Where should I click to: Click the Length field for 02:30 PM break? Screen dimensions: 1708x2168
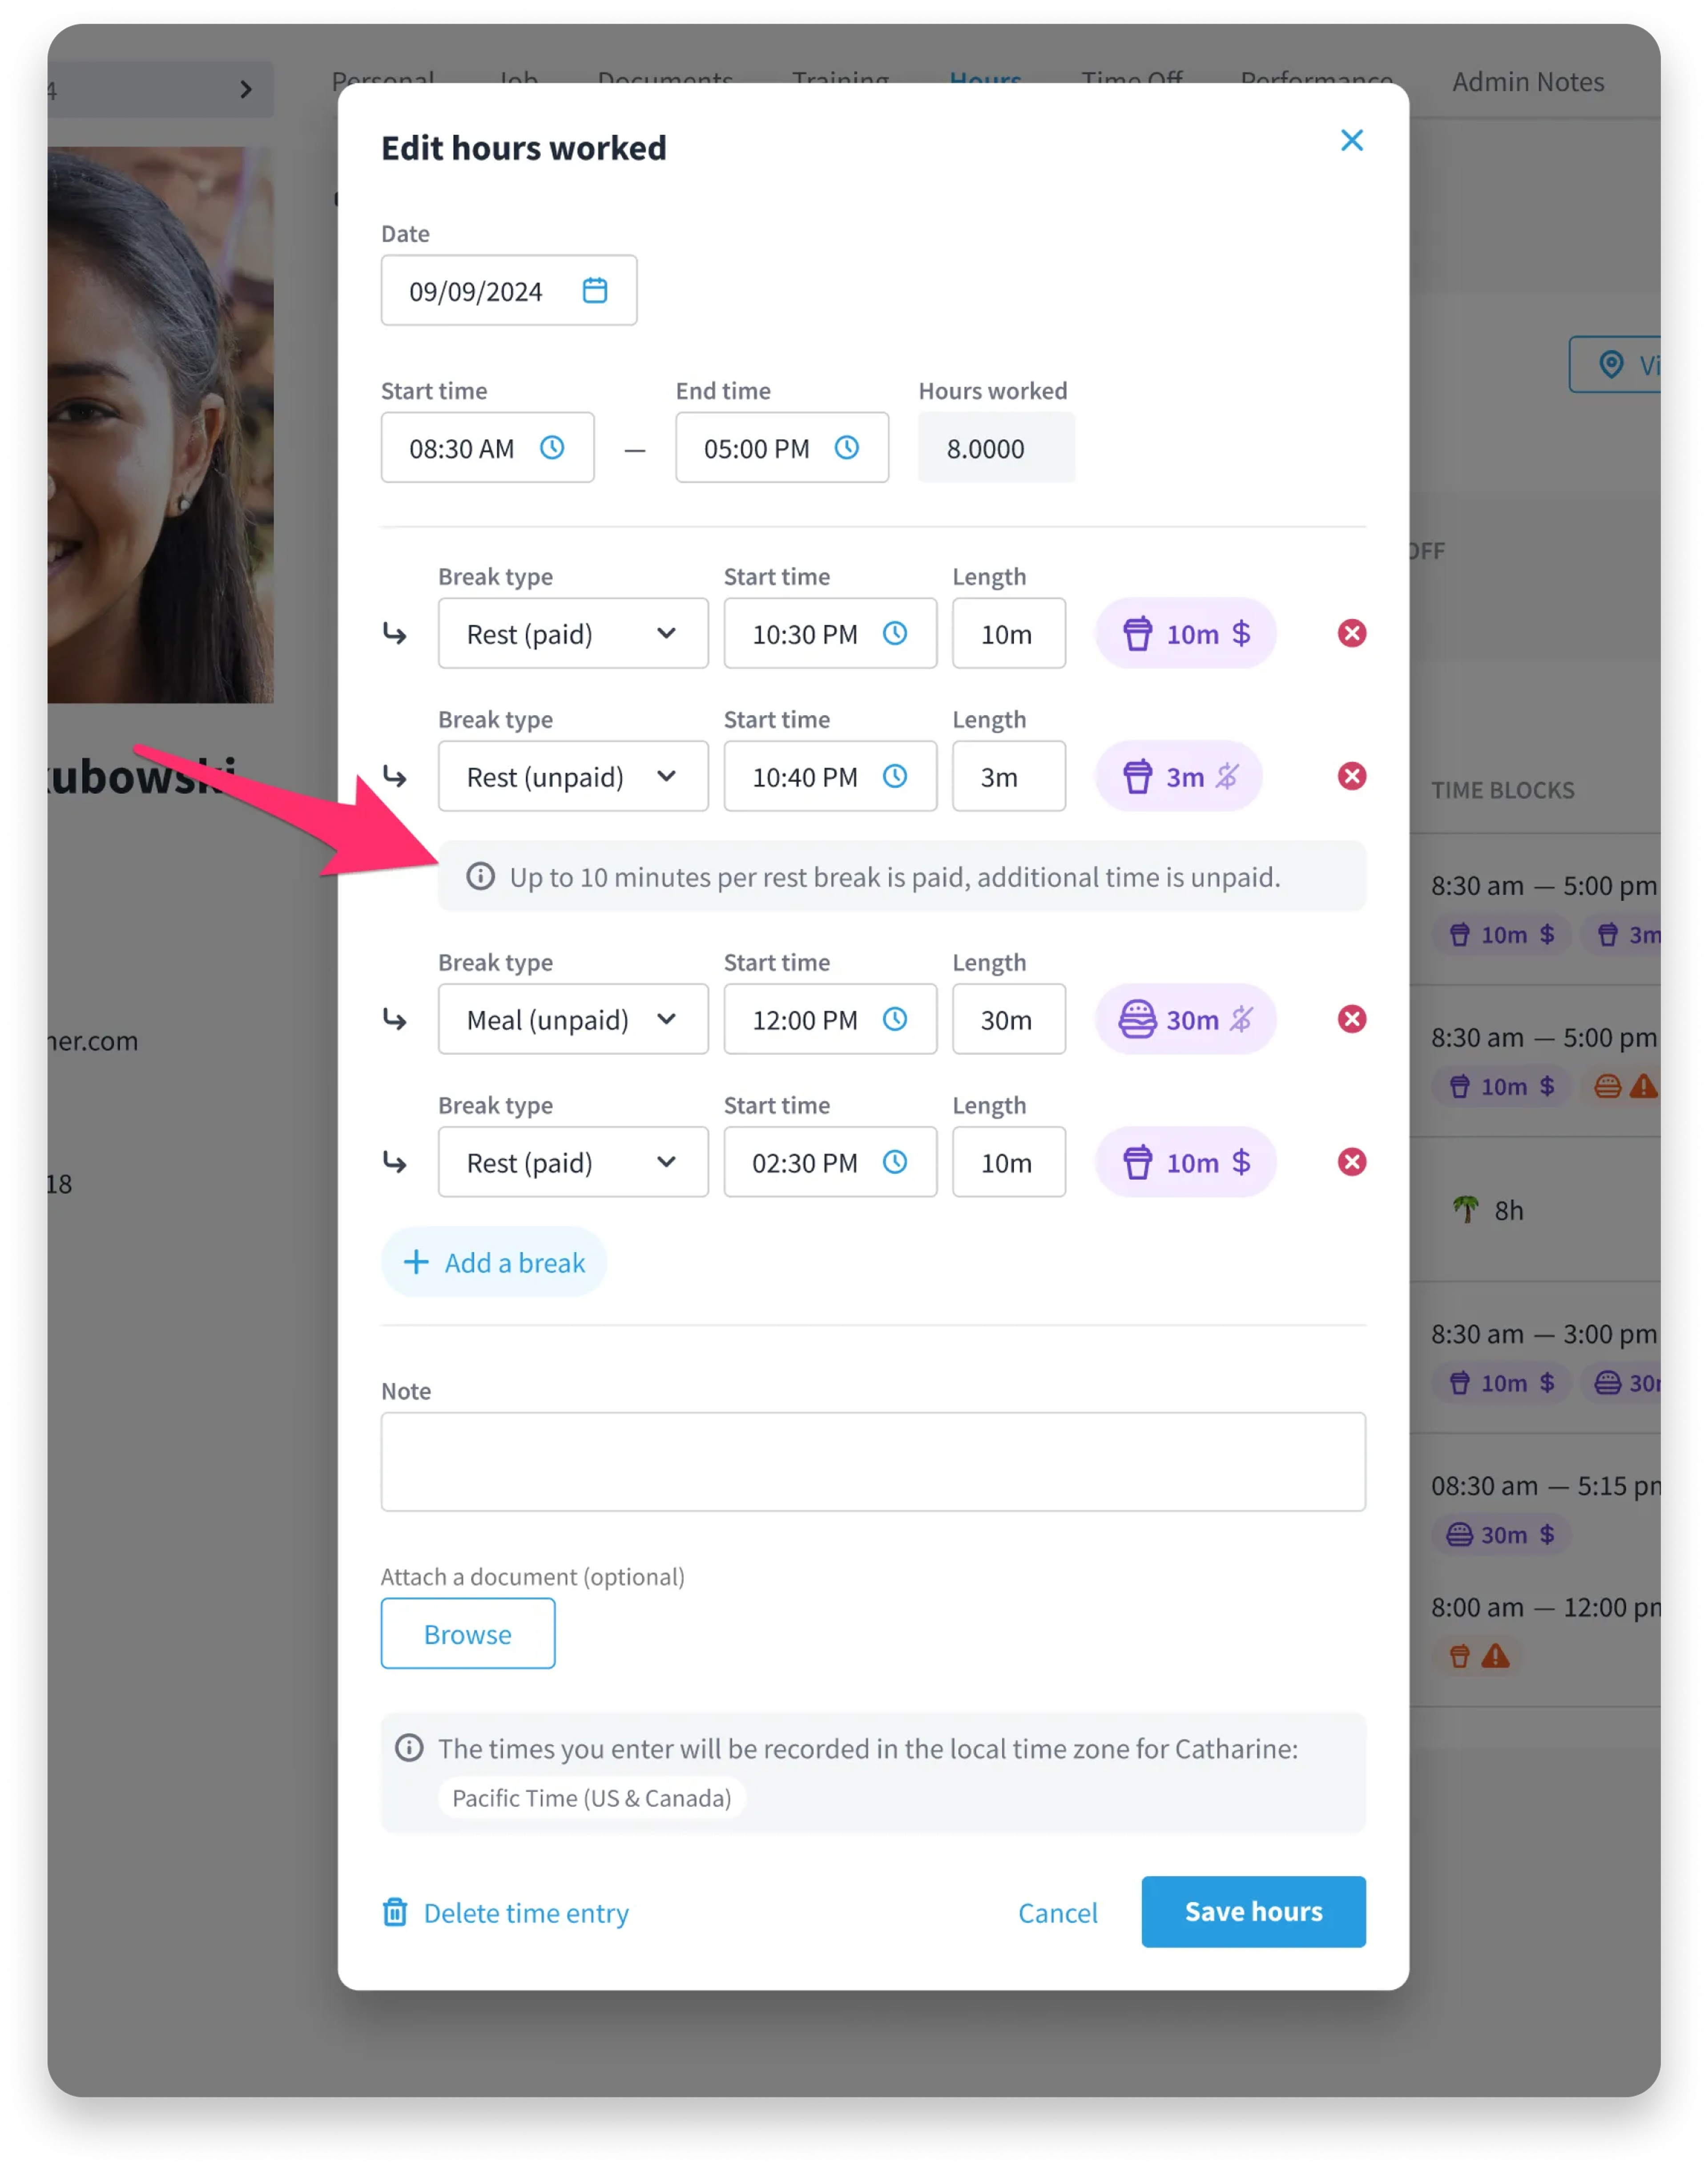tap(1009, 1162)
